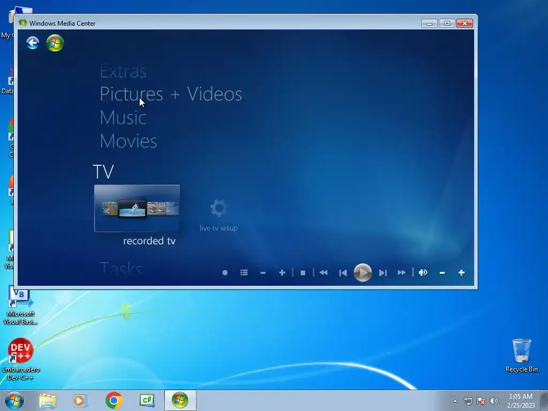Mute audio using the speaker icon
548x411 pixels.
point(423,272)
